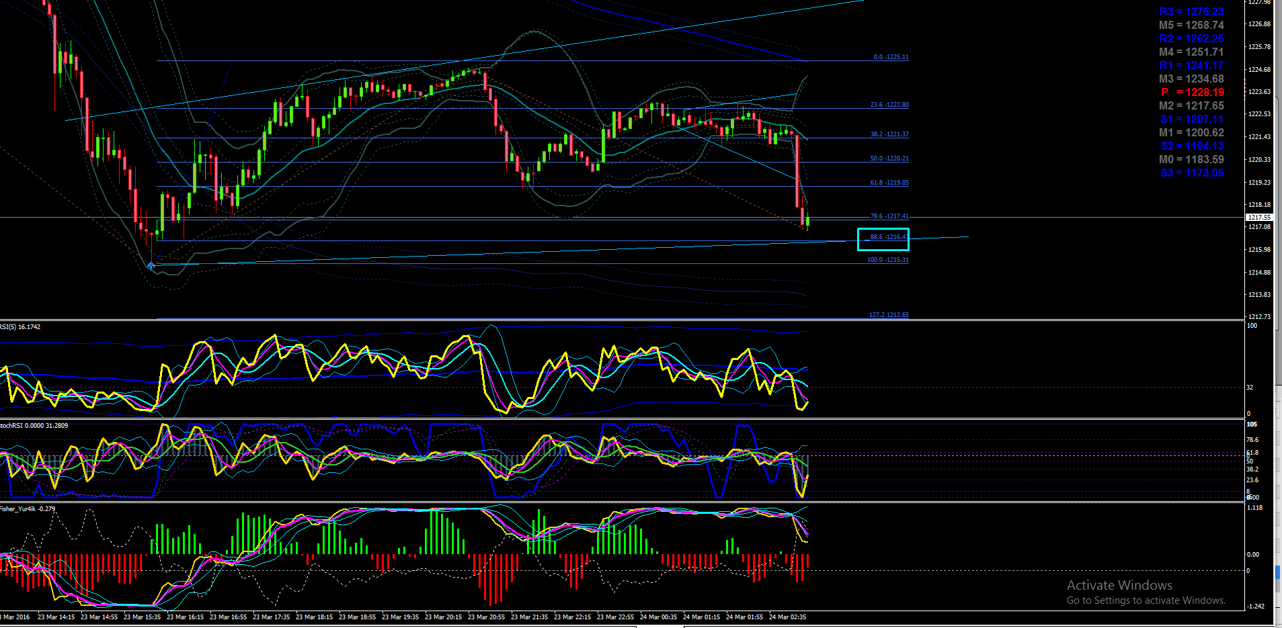Image resolution: width=1282 pixels, height=628 pixels.
Task: Click the Fisher_Yur4ik -0.279 indicator label
Action: pyautogui.click(x=28, y=509)
